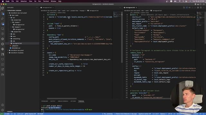The width and height of the screenshot is (206, 115).
Task: Open Manage gear icon in activity bar
Action: (x=3, y=110)
